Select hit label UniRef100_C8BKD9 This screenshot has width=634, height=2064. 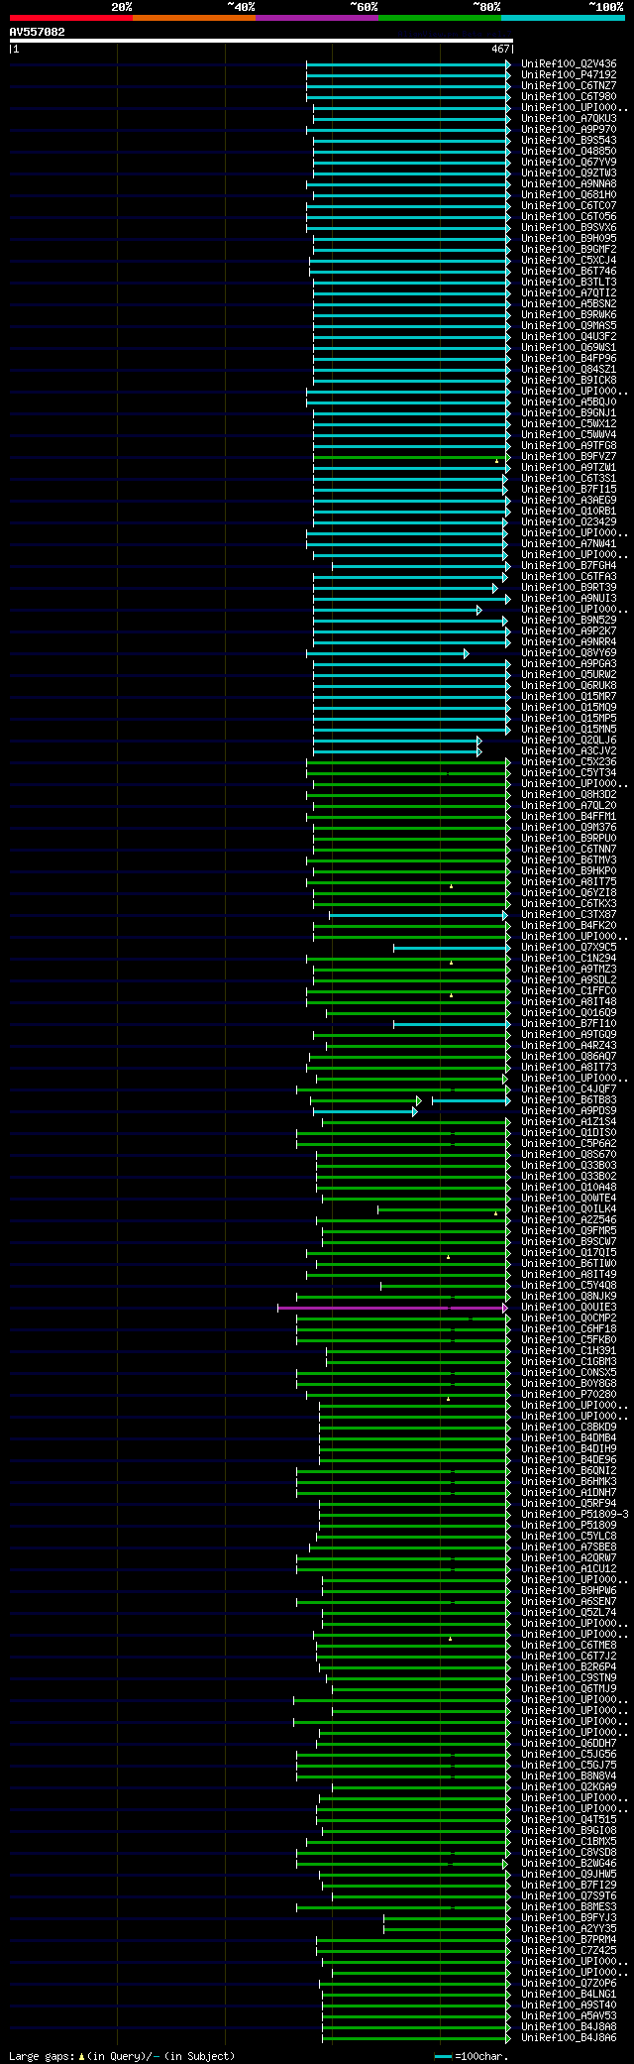569,1428
